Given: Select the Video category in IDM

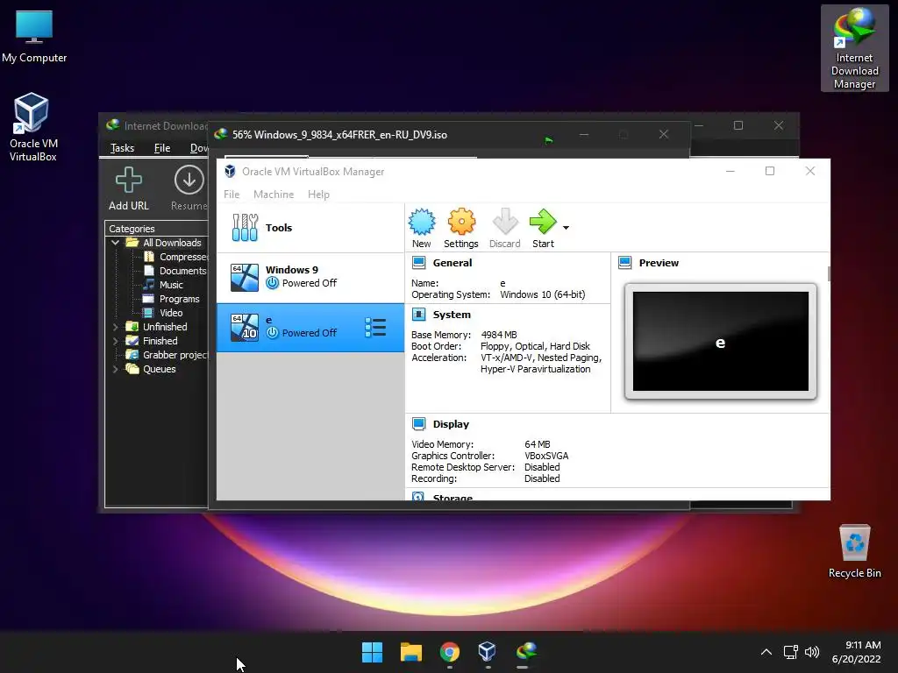Looking at the screenshot, I should 162,313.
